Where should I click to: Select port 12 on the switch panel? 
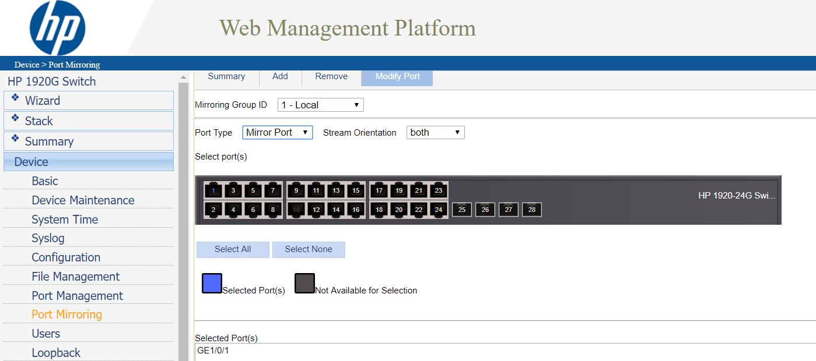point(316,210)
